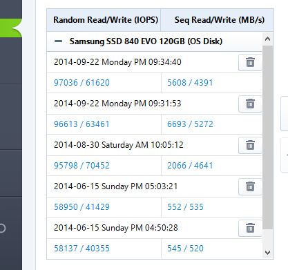Open sequential result 552 / 535
Image resolution: width=288 pixels, height=270 pixels.
coord(185,207)
